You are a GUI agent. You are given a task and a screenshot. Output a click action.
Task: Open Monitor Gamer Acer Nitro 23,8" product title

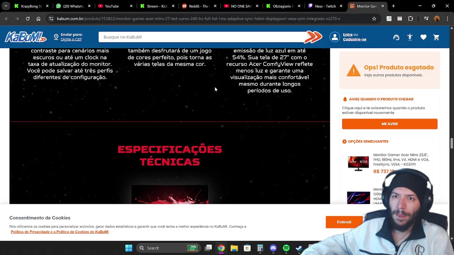click(401, 160)
